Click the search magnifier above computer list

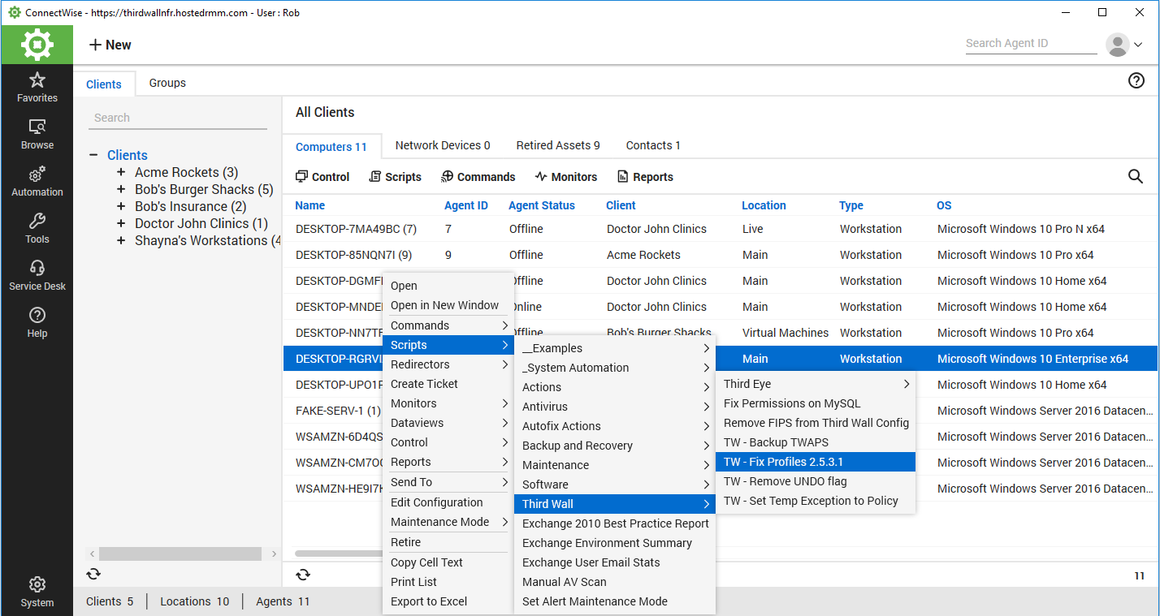coord(1136,176)
